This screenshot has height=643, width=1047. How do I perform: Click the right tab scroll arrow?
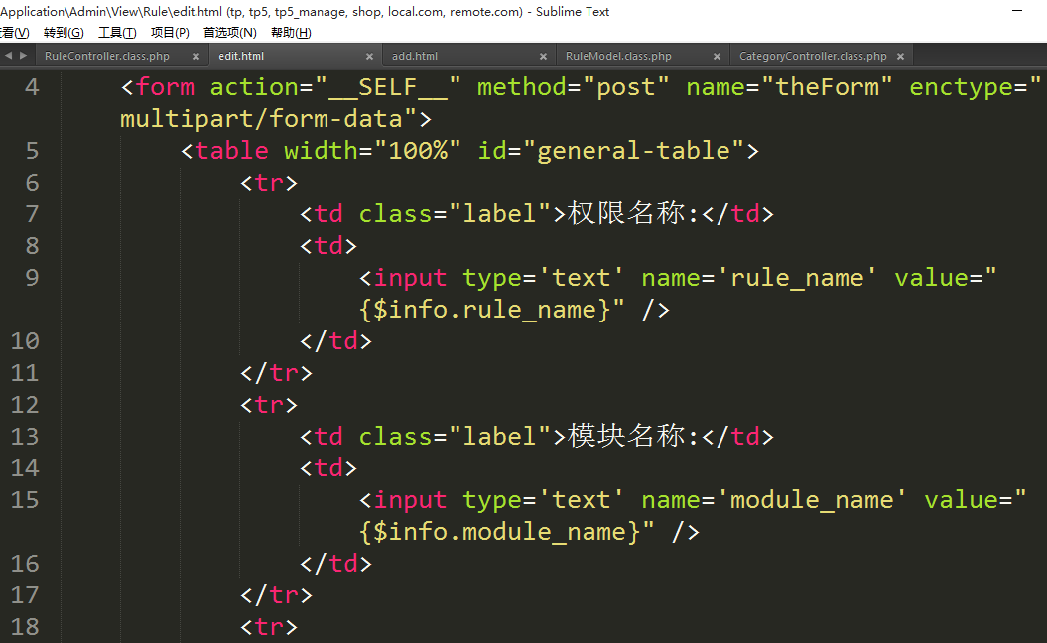tap(22, 56)
